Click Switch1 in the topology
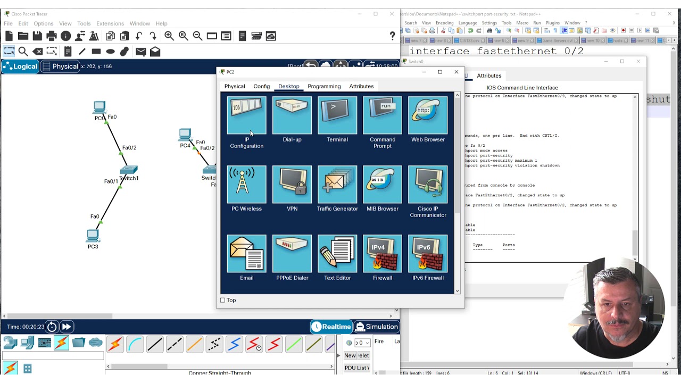The width and height of the screenshot is (681, 383). [129, 170]
